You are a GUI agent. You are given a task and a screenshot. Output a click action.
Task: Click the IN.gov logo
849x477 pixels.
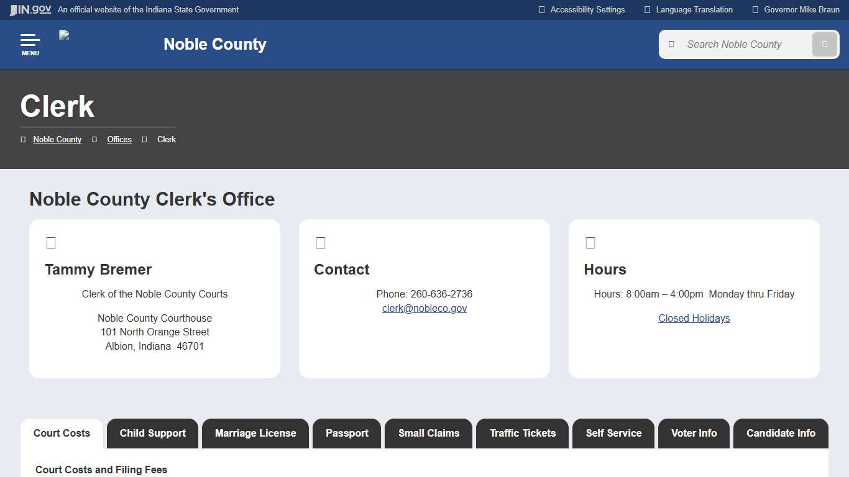29,9
